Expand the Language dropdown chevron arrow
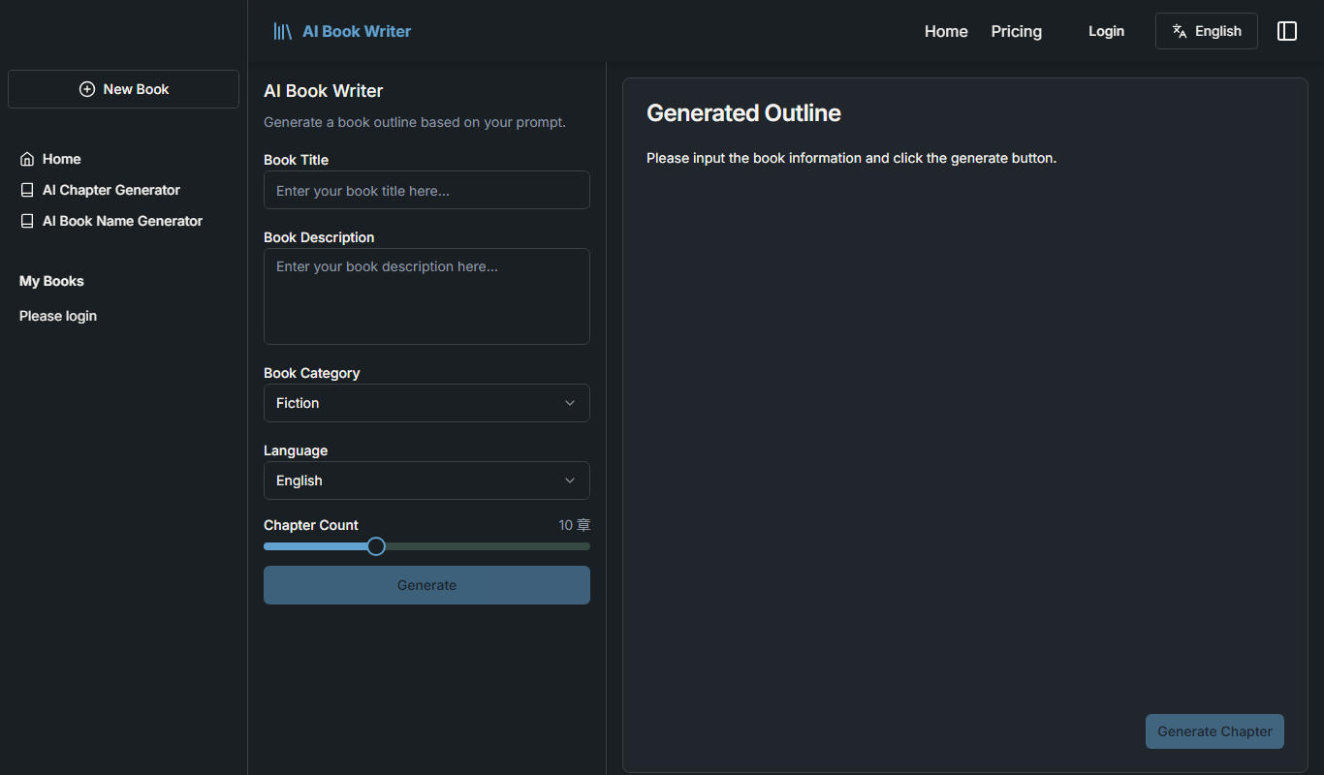The image size is (1324, 775). pos(570,480)
